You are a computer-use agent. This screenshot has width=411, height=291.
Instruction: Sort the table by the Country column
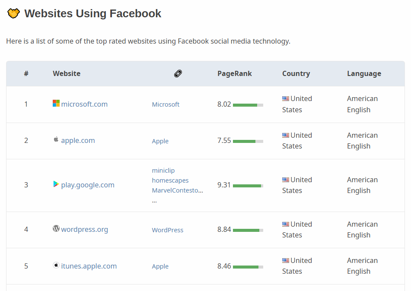[x=296, y=73]
